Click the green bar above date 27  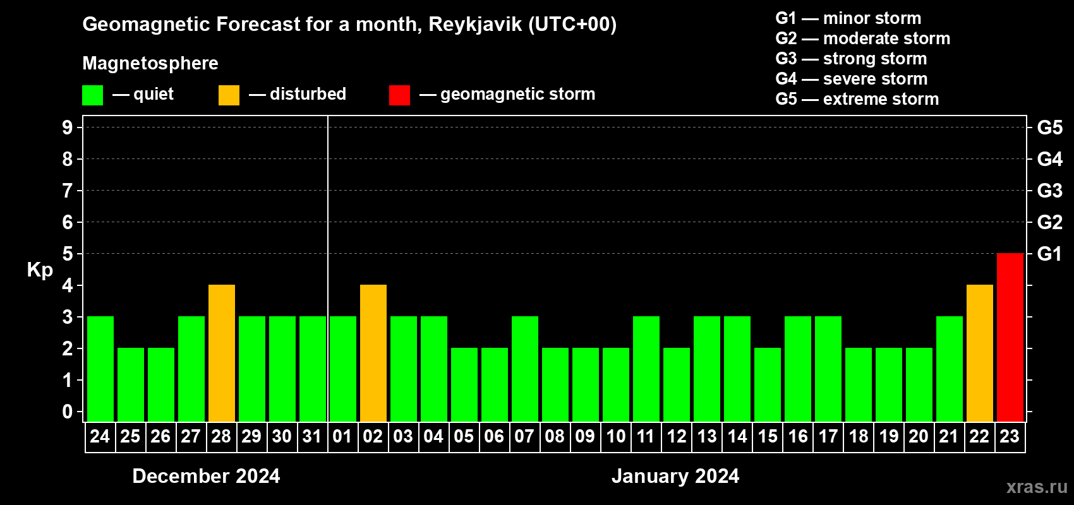click(191, 369)
